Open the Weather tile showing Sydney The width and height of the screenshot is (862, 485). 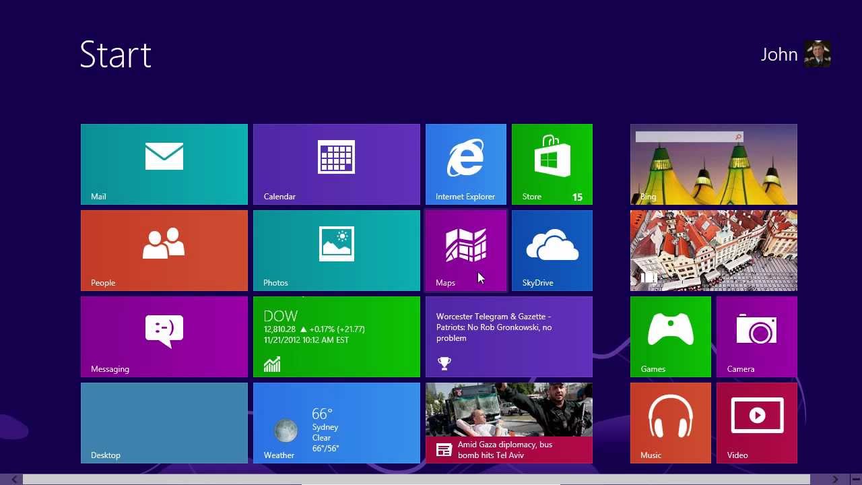337,423
